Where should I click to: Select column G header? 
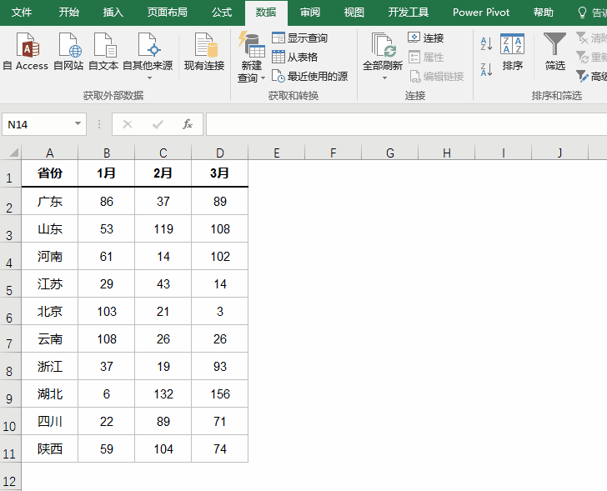390,153
